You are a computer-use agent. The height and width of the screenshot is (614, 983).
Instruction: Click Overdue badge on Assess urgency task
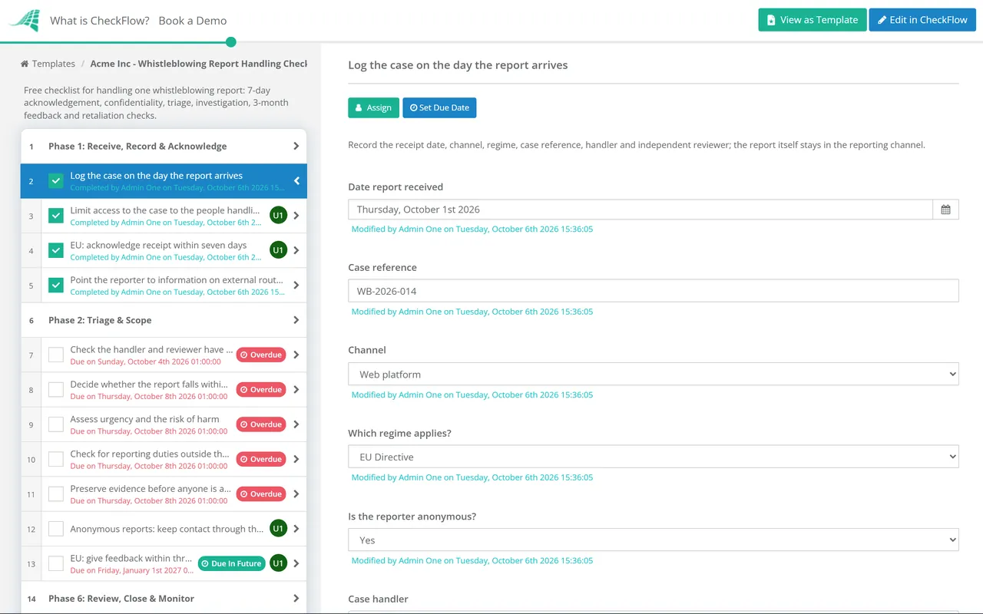[261, 424]
